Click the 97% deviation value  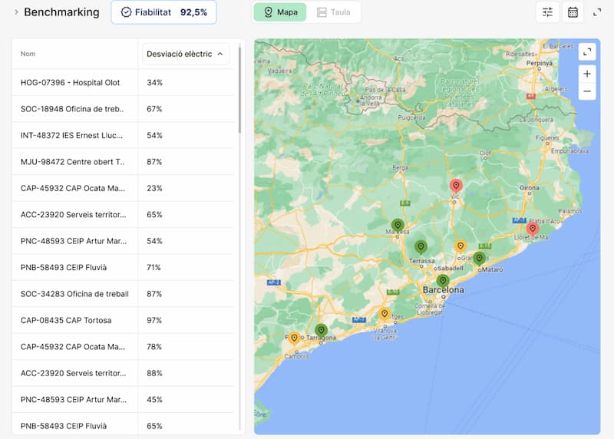click(154, 320)
